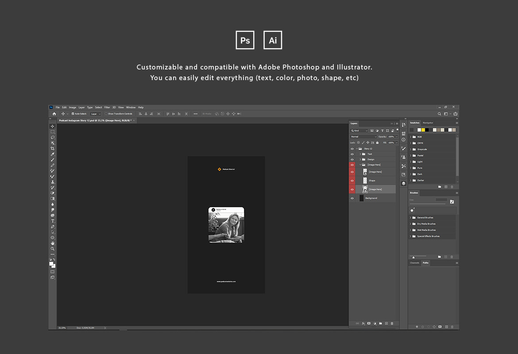Select the Horizontal Type tool
The height and width of the screenshot is (354, 518).
(x=53, y=221)
